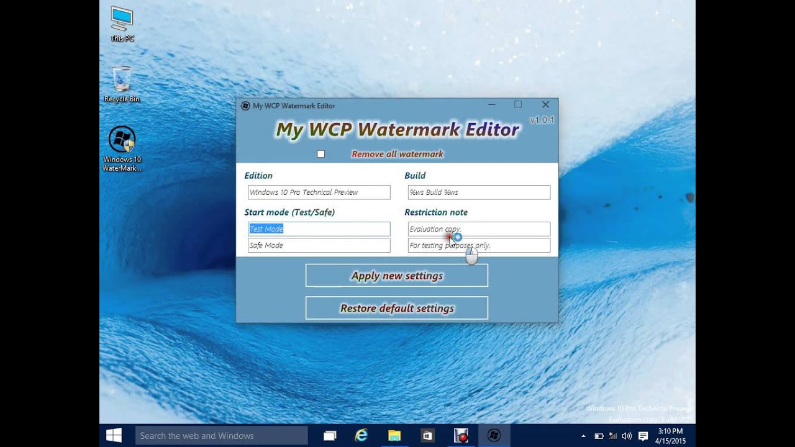Open Task View from the taskbar

(x=329, y=436)
